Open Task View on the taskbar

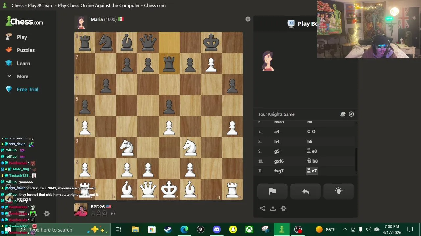point(118,230)
